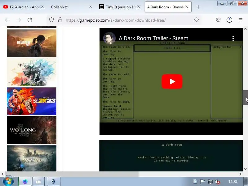Open the tracking protection shield

click(51, 20)
